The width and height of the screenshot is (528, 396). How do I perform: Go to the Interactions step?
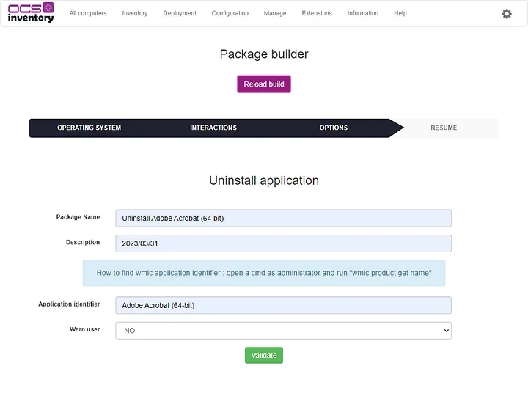(213, 128)
